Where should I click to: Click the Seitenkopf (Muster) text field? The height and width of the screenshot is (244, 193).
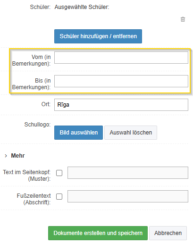click(x=128, y=173)
